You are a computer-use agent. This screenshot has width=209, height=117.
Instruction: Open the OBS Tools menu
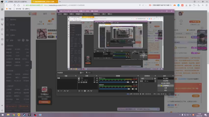pos(104,14)
